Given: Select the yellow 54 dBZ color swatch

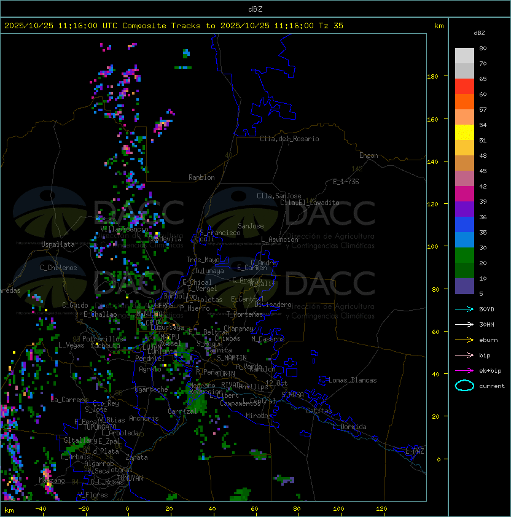Looking at the screenshot, I should click(x=464, y=133).
